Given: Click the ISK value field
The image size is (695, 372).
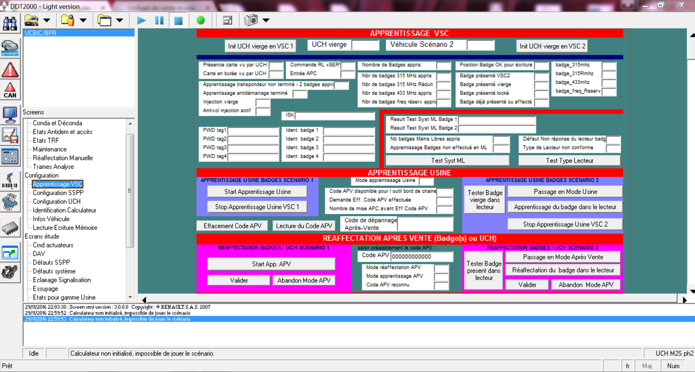Looking at the screenshot, I should 335,116.
